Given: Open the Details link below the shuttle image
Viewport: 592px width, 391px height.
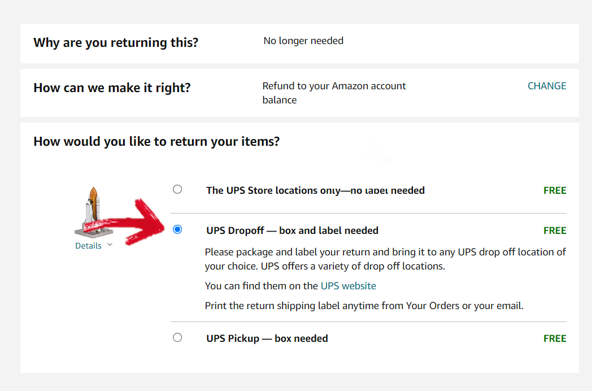Looking at the screenshot, I should (88, 246).
